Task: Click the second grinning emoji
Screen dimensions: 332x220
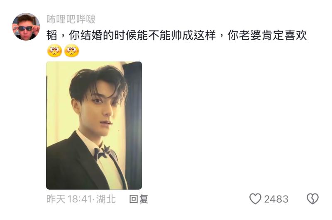Action: 71,50
